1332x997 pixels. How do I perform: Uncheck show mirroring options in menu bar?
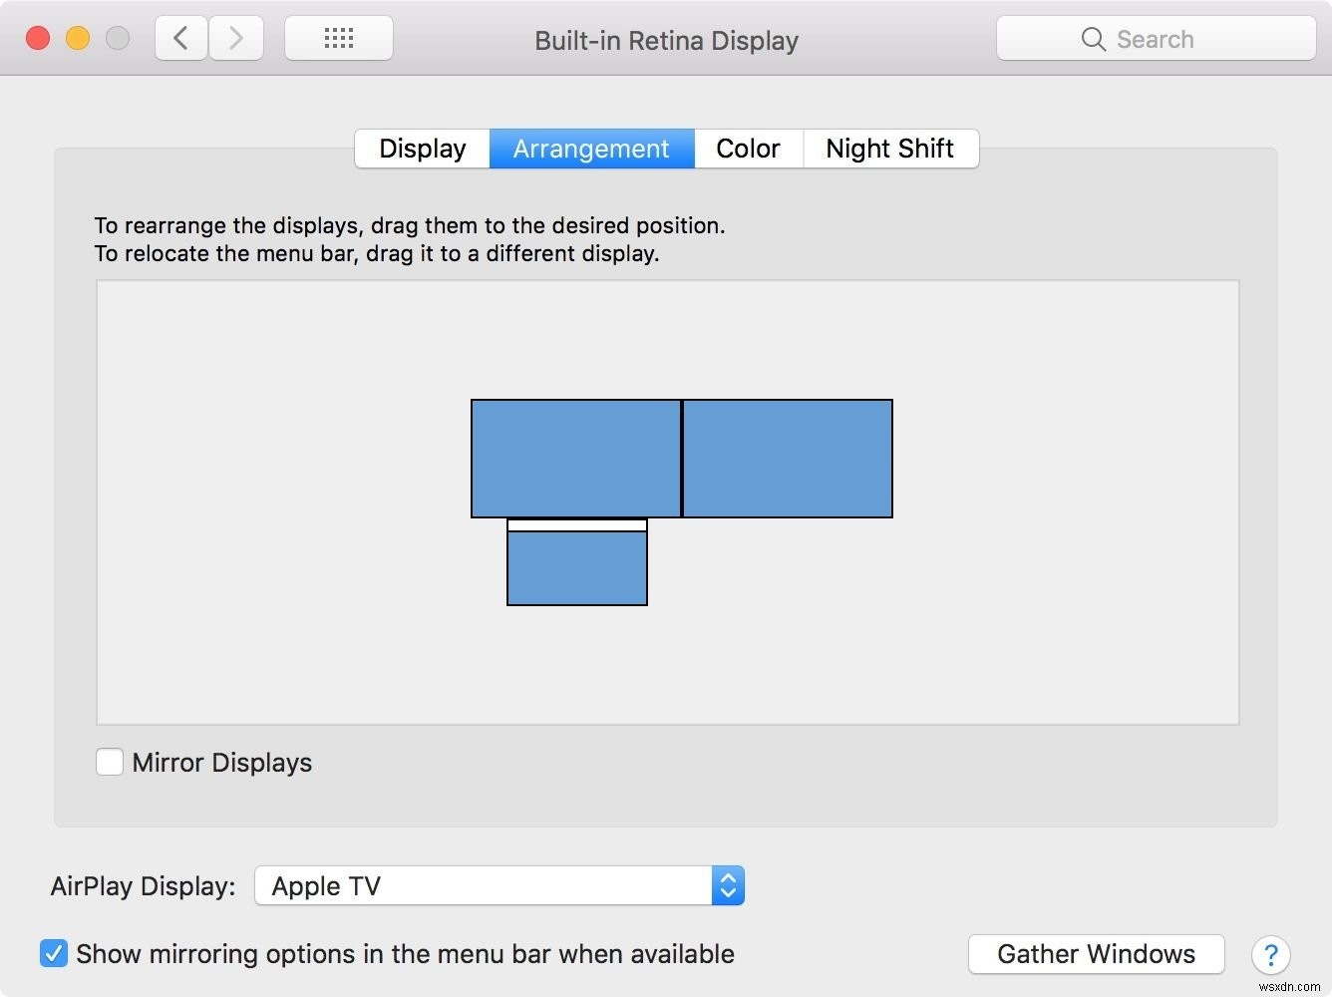coord(53,953)
